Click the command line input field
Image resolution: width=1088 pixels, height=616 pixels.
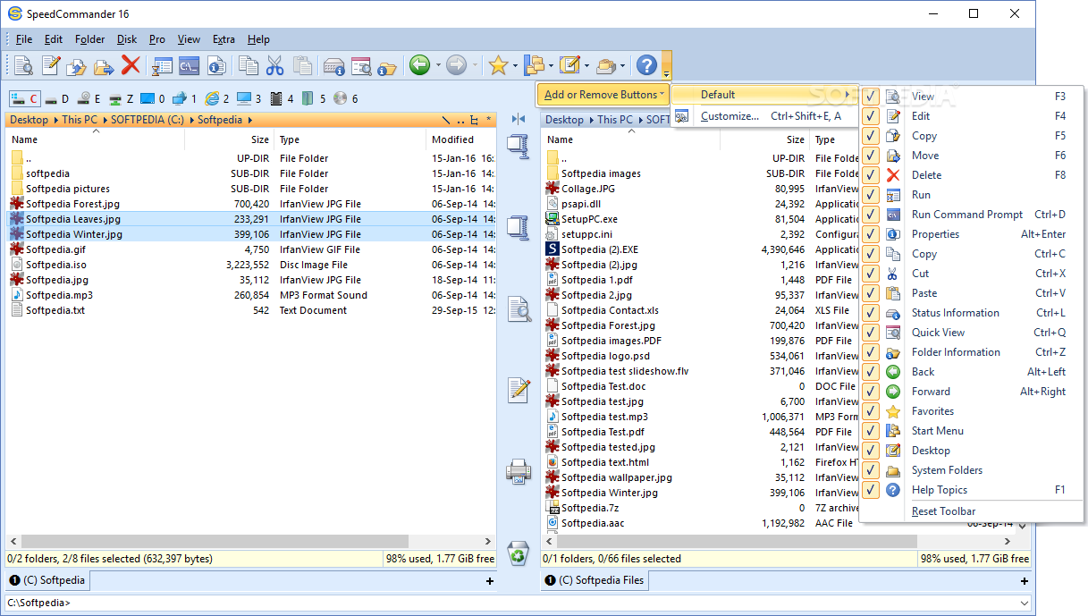[x=510, y=603]
